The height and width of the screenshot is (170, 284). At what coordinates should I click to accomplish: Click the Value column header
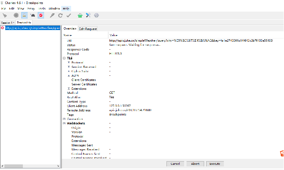(196, 35)
